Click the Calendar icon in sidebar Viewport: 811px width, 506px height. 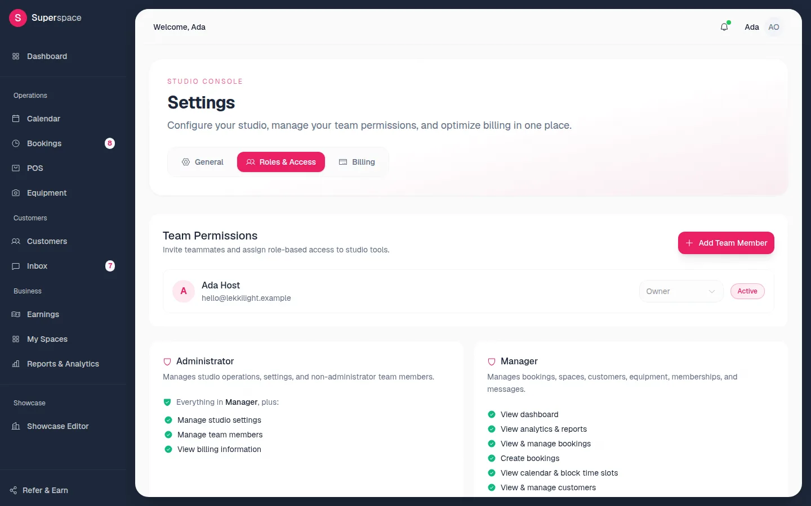[x=16, y=119]
